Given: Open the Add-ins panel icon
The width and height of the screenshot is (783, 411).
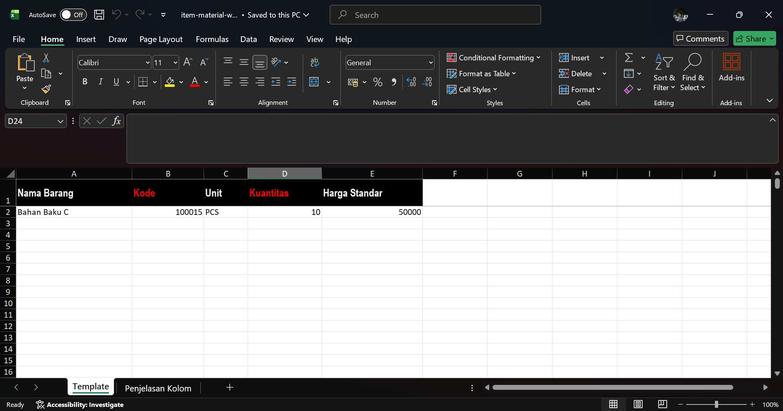Looking at the screenshot, I should click(731, 68).
